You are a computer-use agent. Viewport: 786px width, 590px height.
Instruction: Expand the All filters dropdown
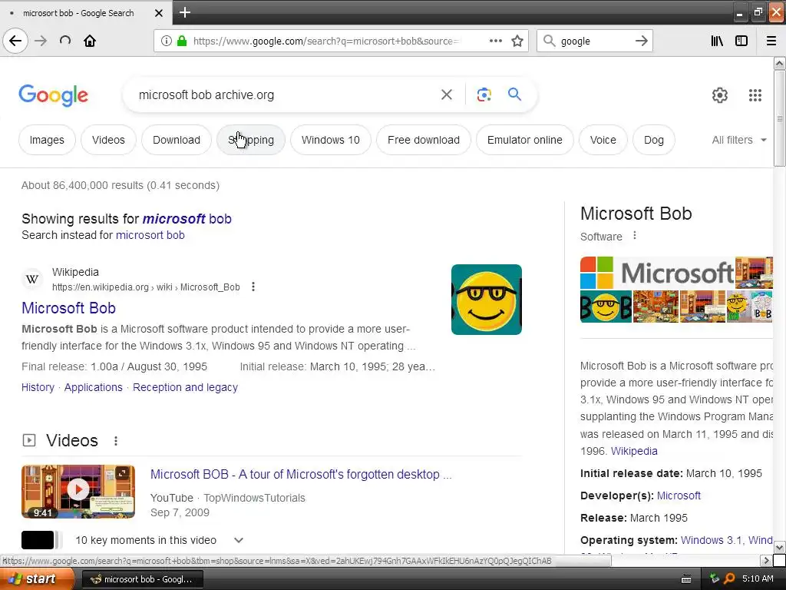(739, 140)
